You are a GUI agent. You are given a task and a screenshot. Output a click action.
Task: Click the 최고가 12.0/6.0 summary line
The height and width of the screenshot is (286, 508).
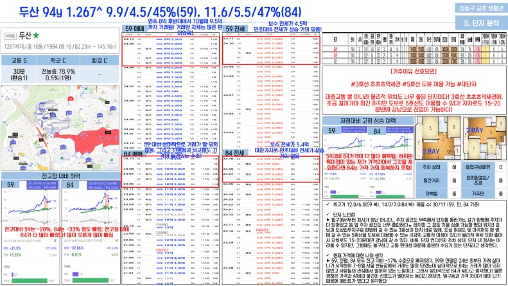(x=403, y=204)
